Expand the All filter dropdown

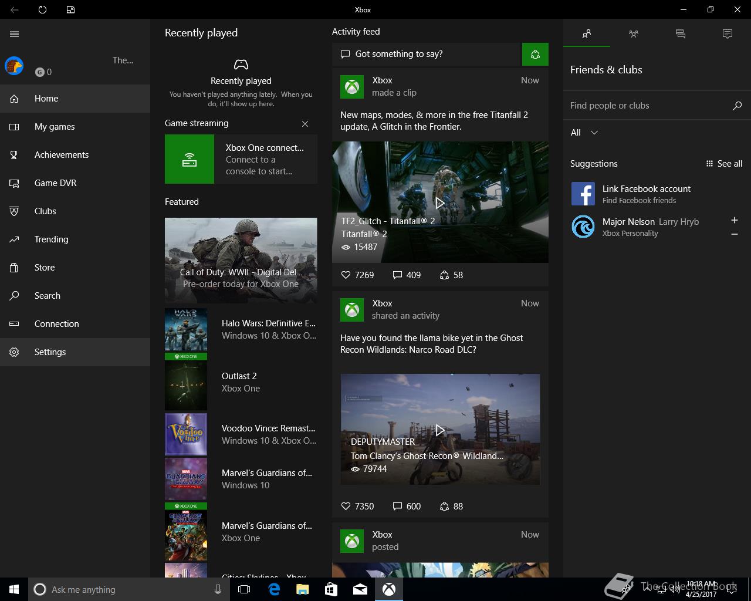pyautogui.click(x=584, y=133)
